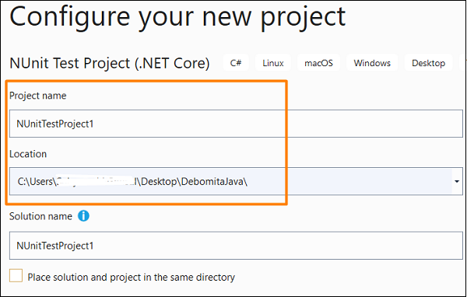Enable the same directory checkbox
Viewport: 467px width, 297px height.
tap(16, 275)
